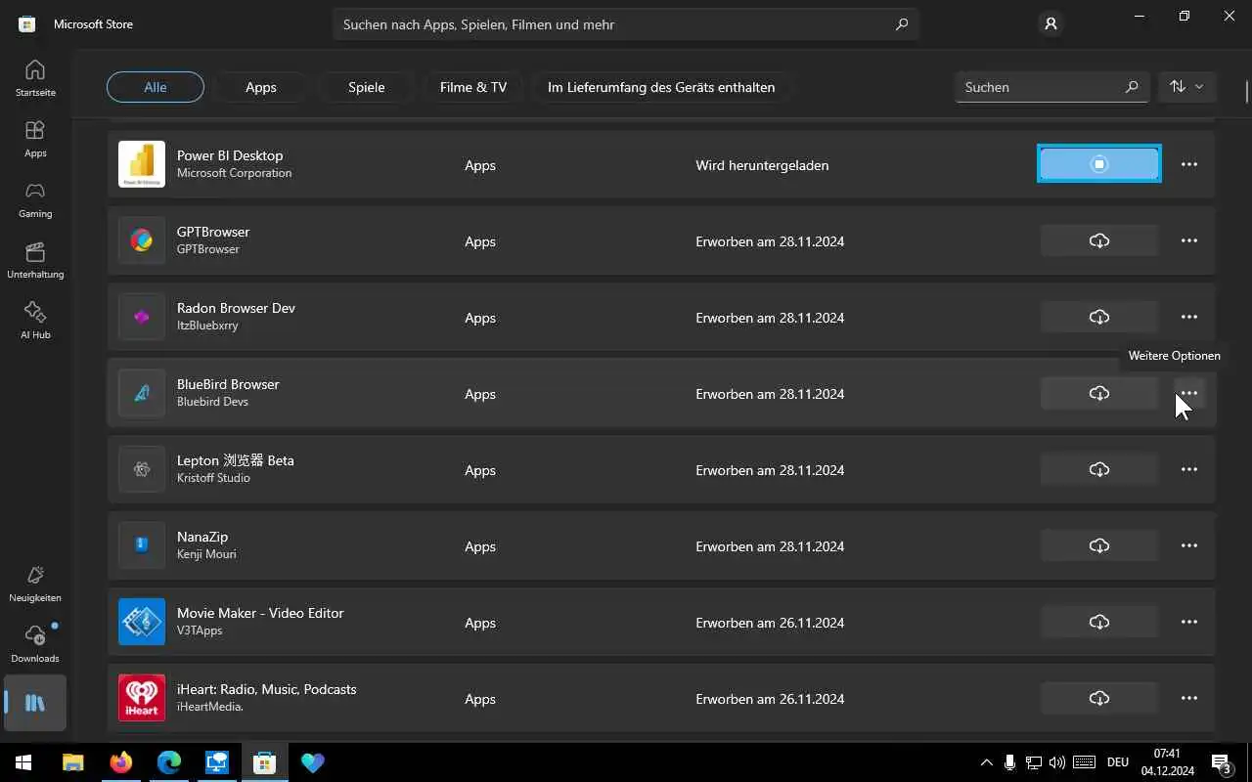Open the Windows Start menu
The image size is (1252, 782).
coord(23,762)
